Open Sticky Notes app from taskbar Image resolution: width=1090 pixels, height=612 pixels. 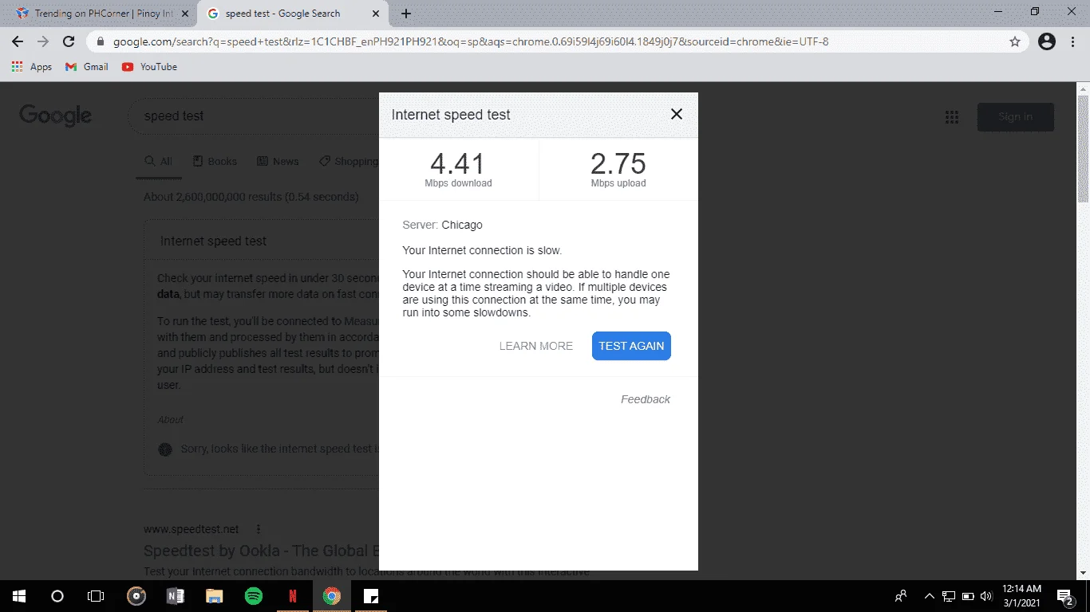pos(370,596)
